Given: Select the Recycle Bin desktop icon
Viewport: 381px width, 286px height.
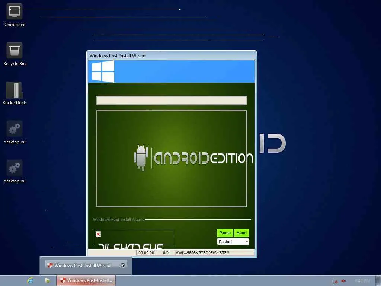Looking at the screenshot, I should tap(15, 54).
